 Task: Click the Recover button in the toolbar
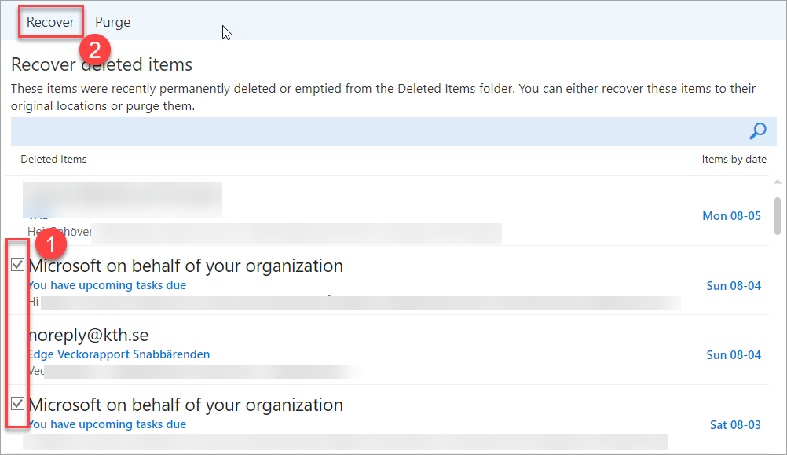[50, 22]
